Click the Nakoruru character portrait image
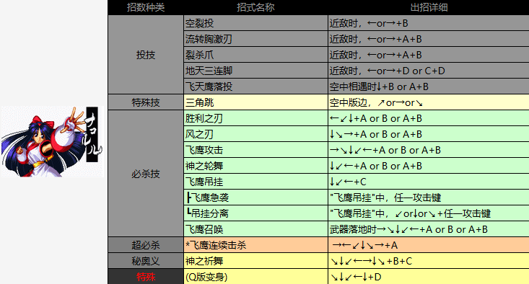This screenshot has width=529, height=284. [52, 141]
